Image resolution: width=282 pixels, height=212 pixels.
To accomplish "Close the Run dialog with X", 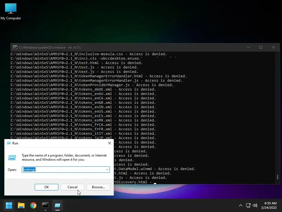I will (x=110, y=143).
